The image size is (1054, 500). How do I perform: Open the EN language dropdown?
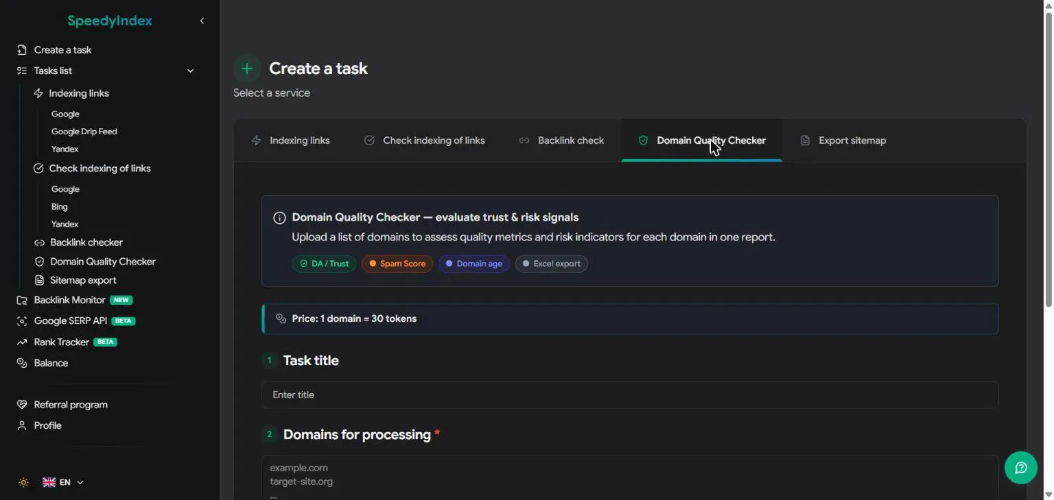(x=63, y=482)
